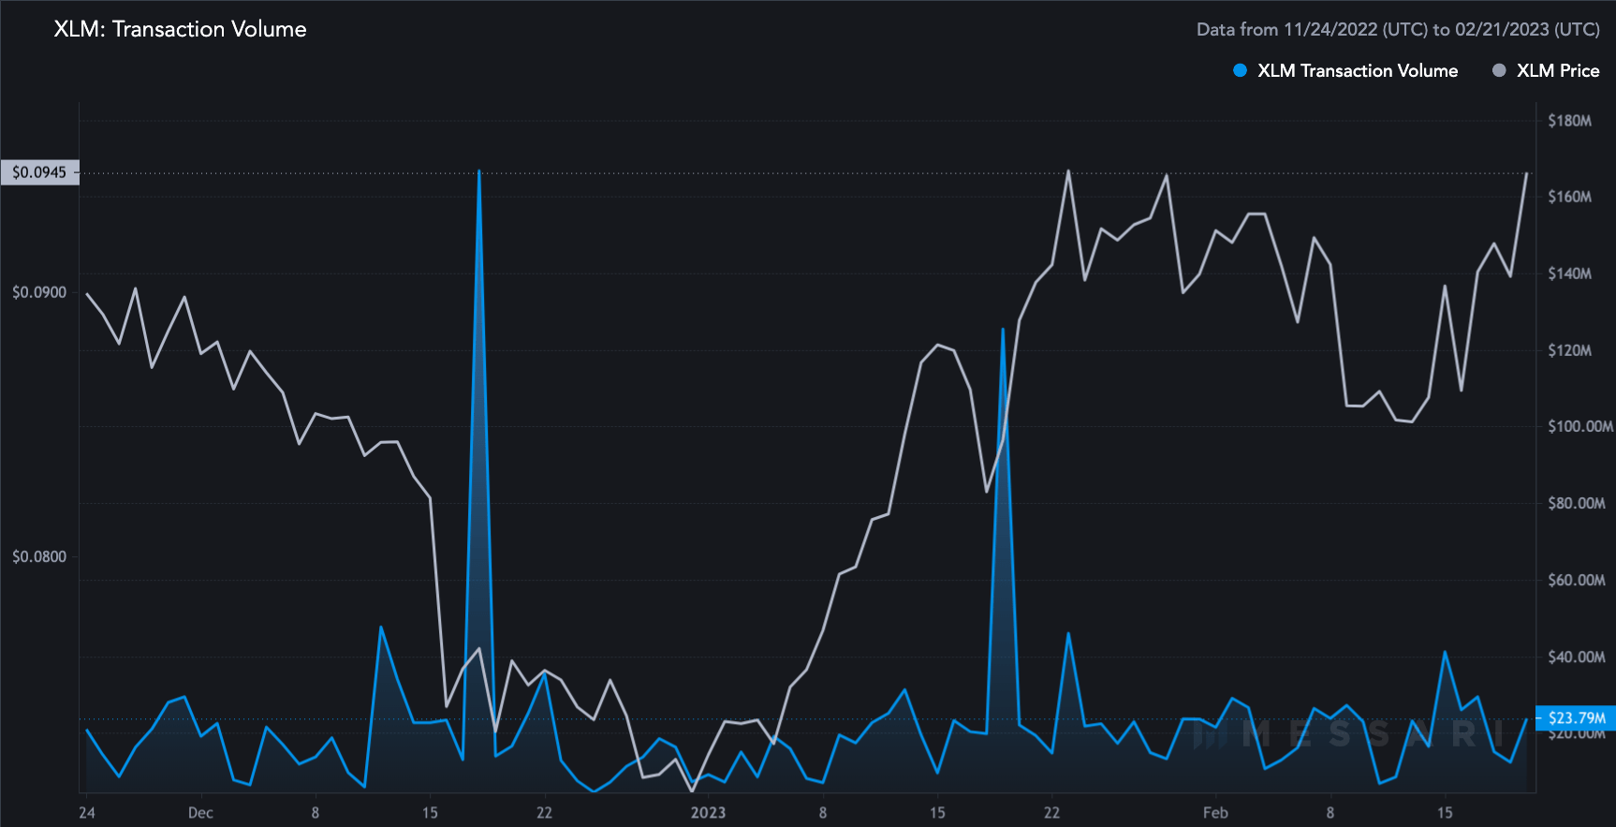Viewport: 1616px width, 827px height.
Task: Click the $140M right axis label
Action: pyautogui.click(x=1569, y=273)
